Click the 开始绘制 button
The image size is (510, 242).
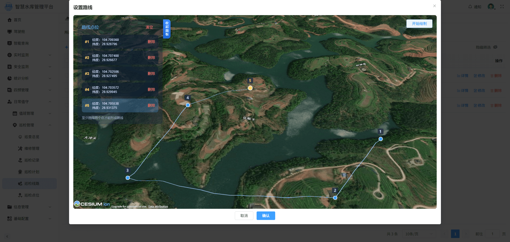[419, 24]
